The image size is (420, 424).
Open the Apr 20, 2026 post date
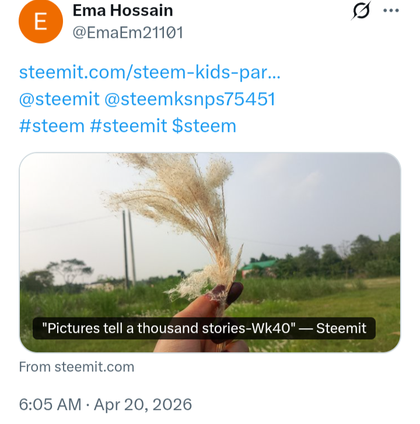pos(143,405)
